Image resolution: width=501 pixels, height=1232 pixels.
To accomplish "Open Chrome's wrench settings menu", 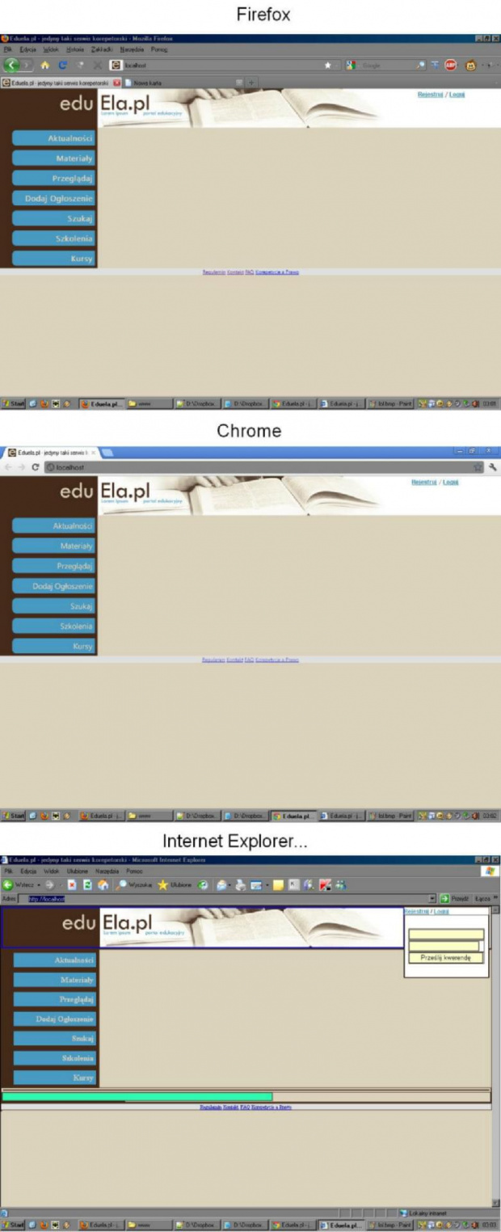I will point(492,467).
